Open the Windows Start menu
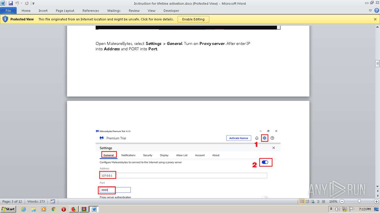Viewport: 380px width, 213px height. click(x=8, y=209)
